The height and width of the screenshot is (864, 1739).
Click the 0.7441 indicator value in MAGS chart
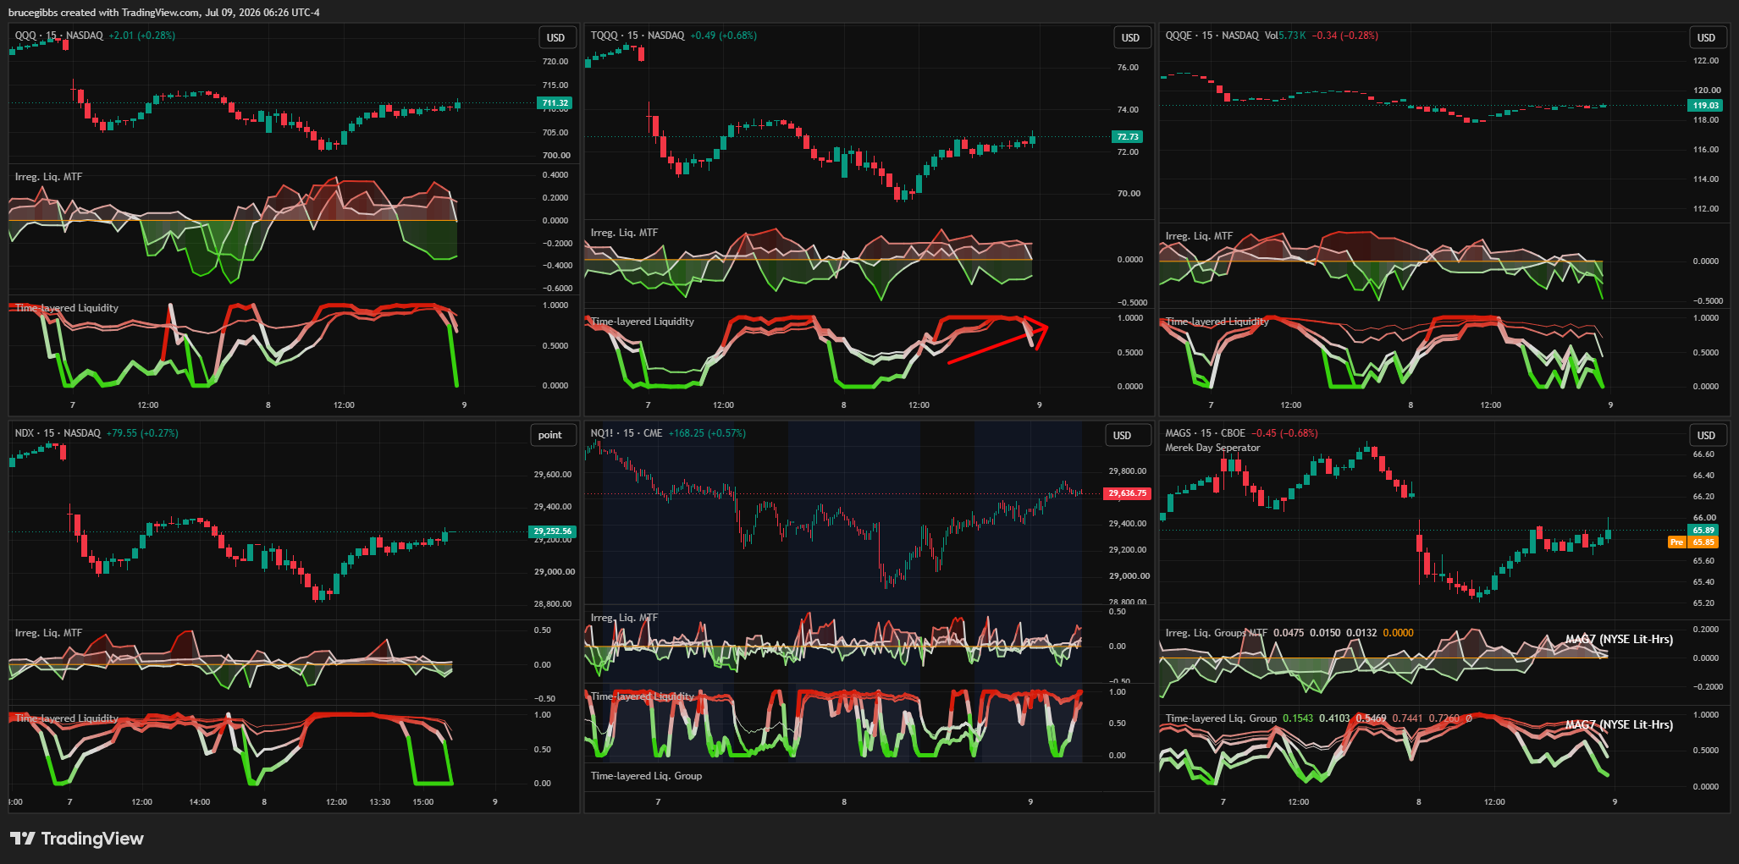click(x=1407, y=718)
